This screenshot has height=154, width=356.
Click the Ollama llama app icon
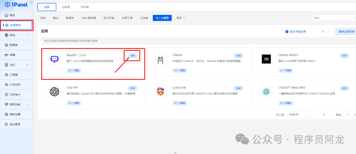click(161, 59)
